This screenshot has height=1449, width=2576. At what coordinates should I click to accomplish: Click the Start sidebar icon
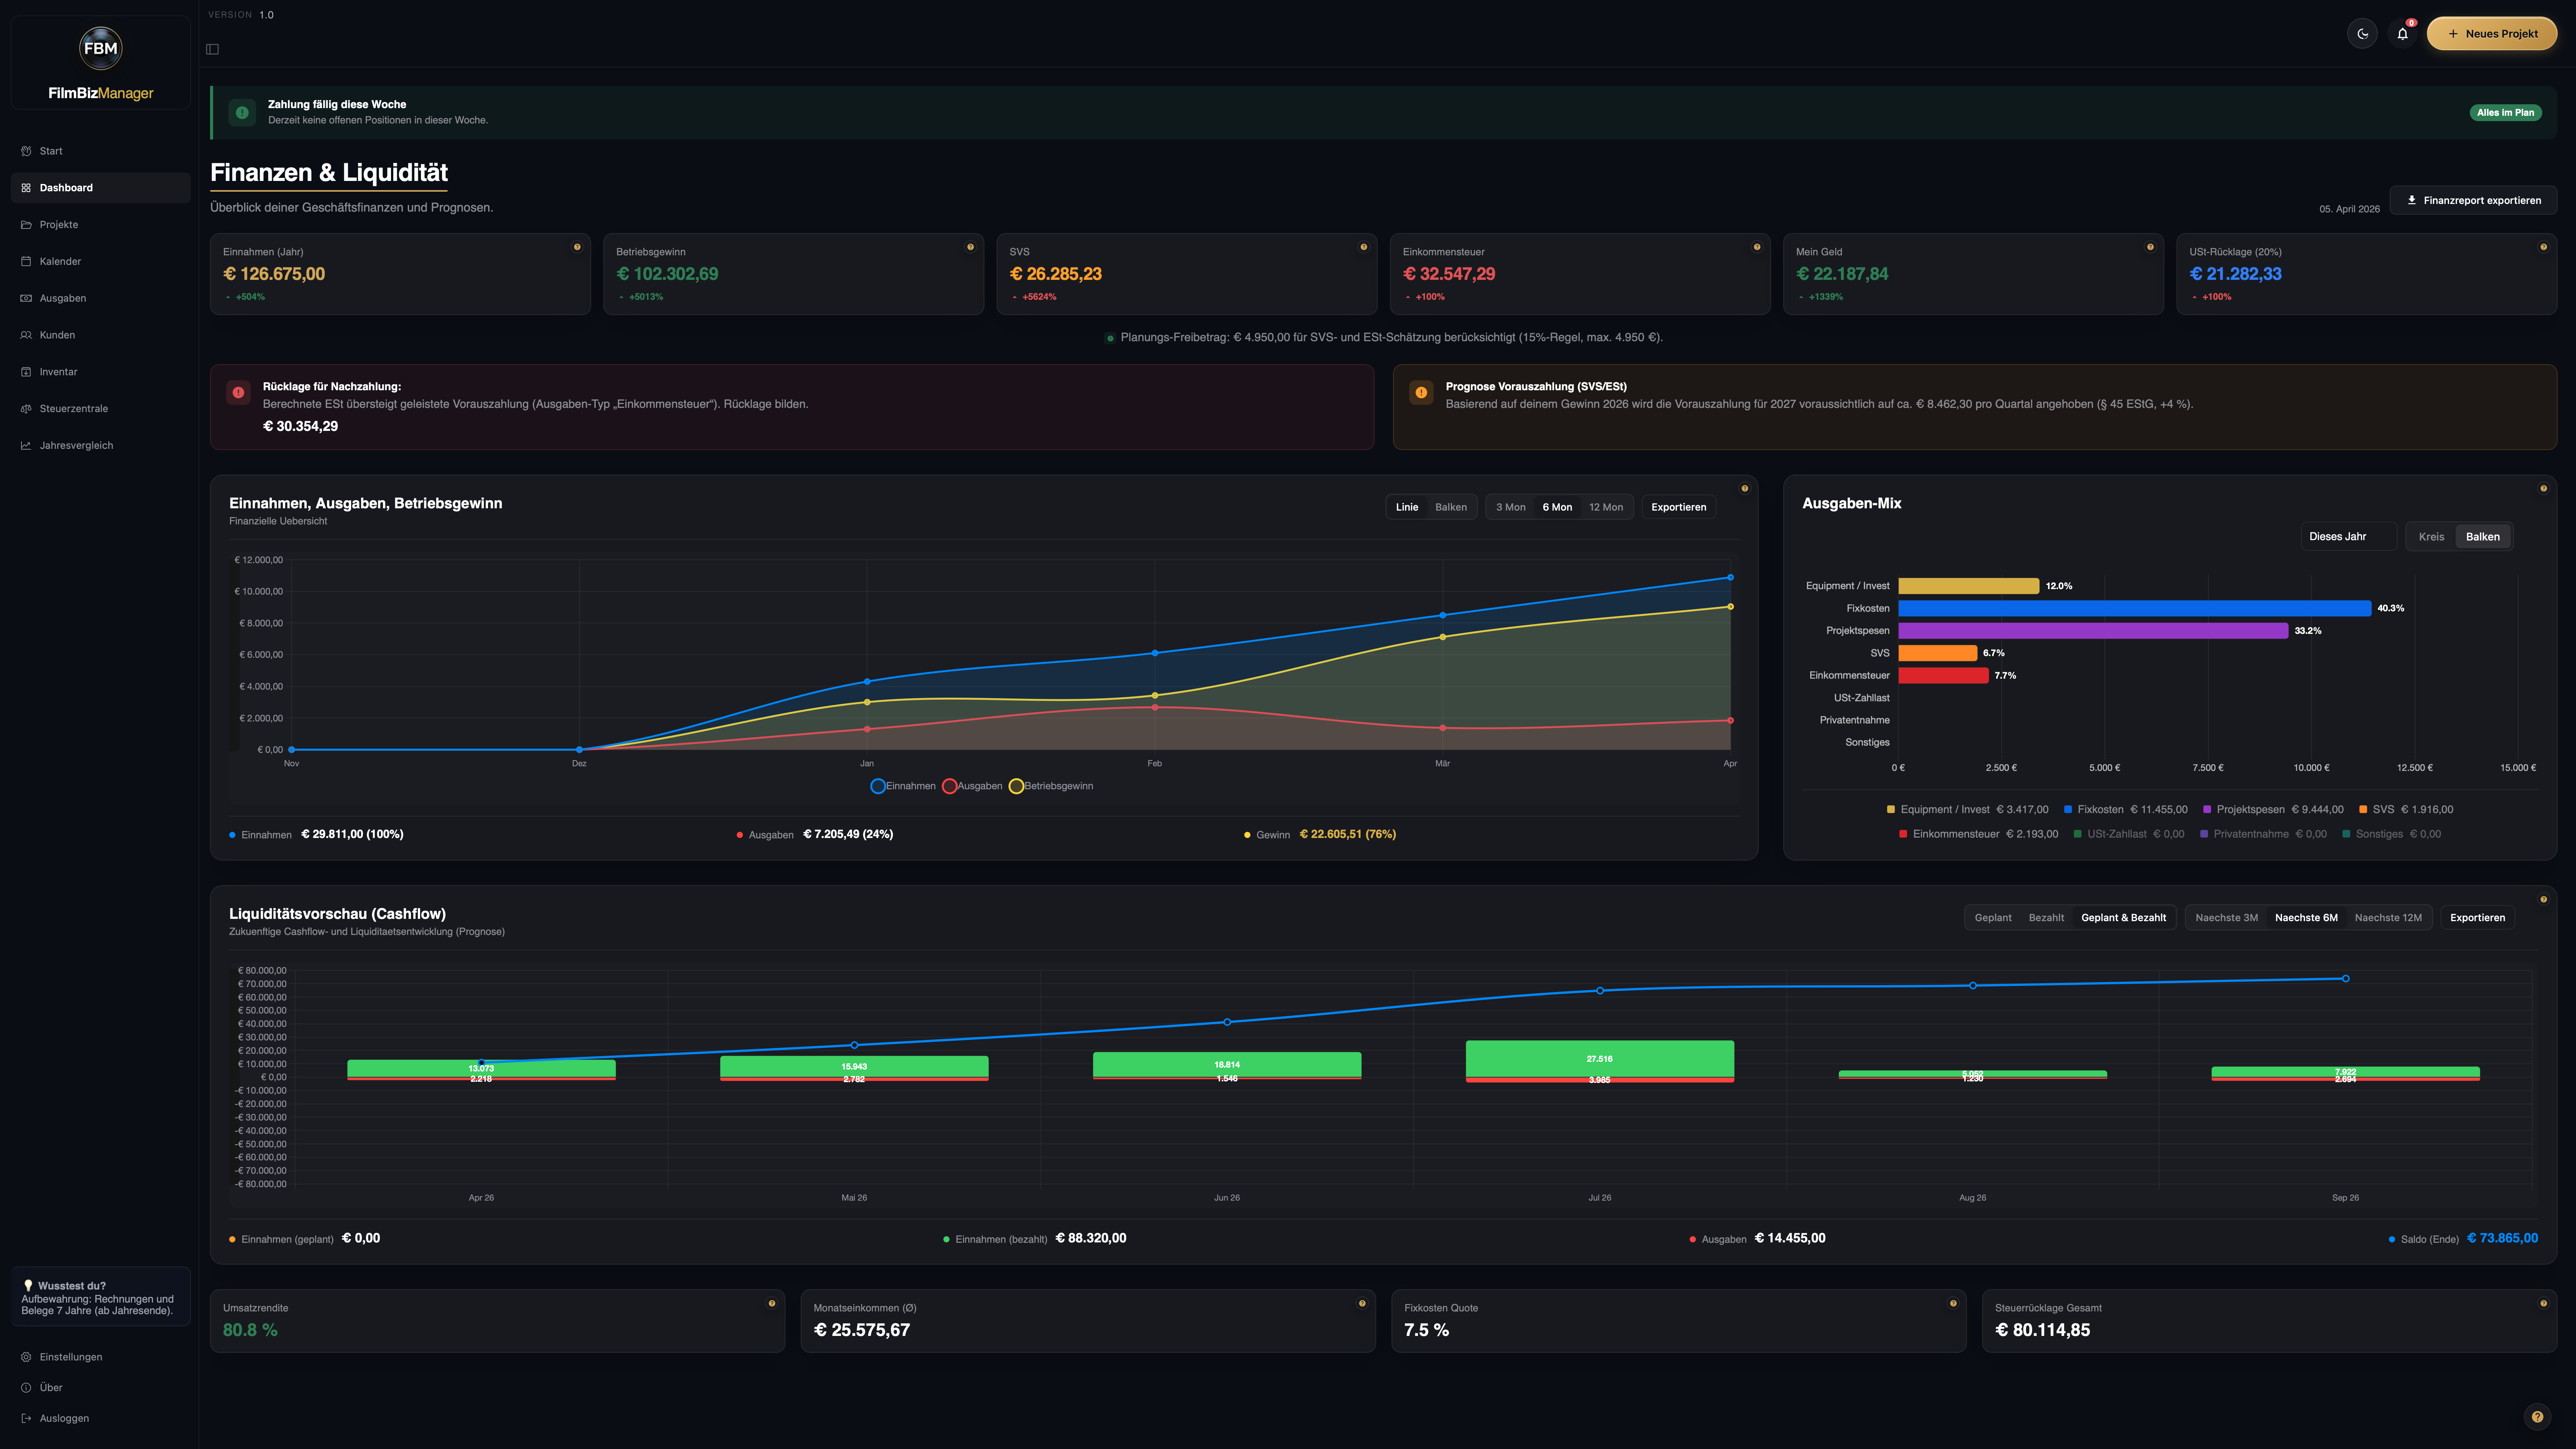[26, 151]
